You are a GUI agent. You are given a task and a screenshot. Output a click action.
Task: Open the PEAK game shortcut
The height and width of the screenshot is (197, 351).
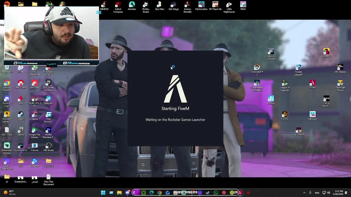pyautogui.click(x=243, y=6)
